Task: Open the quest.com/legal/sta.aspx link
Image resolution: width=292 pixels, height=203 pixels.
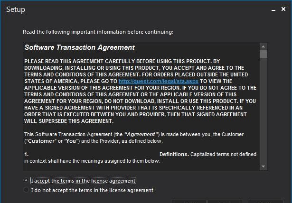Action: coord(159,81)
